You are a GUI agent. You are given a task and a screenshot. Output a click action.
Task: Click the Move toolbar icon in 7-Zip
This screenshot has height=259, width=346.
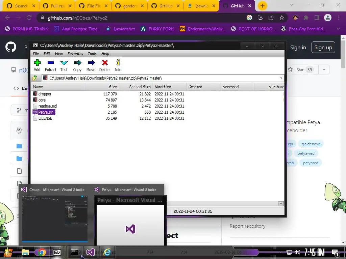pos(91,65)
